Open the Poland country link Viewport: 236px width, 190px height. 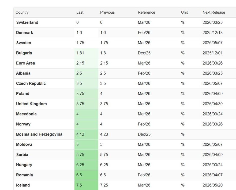pos(23,94)
